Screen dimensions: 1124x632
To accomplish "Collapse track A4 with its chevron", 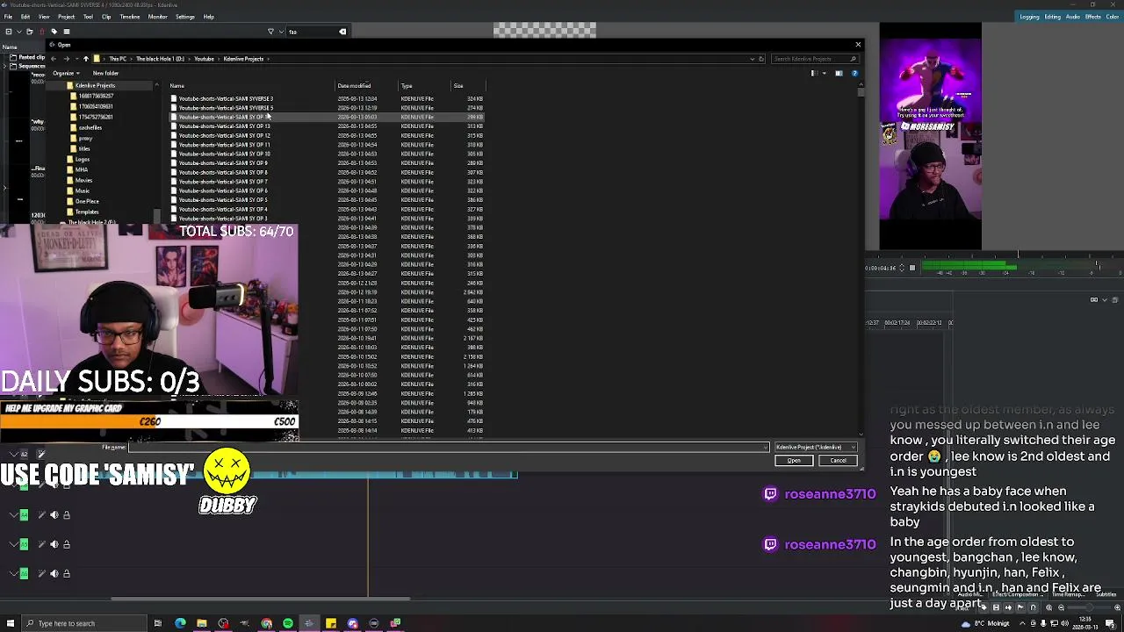I will (x=12, y=515).
